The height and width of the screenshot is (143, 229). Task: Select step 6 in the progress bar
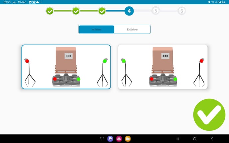[181, 11]
